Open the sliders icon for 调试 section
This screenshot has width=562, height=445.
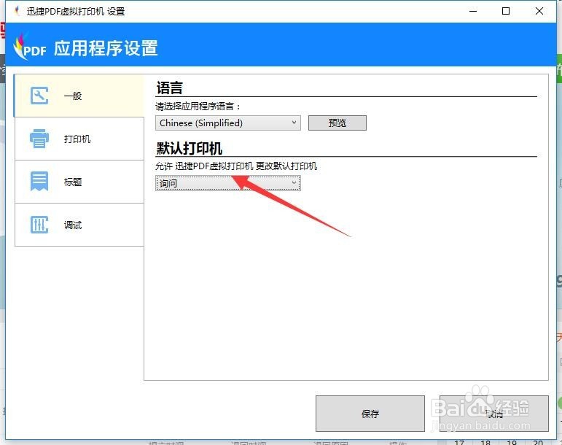pos(39,225)
